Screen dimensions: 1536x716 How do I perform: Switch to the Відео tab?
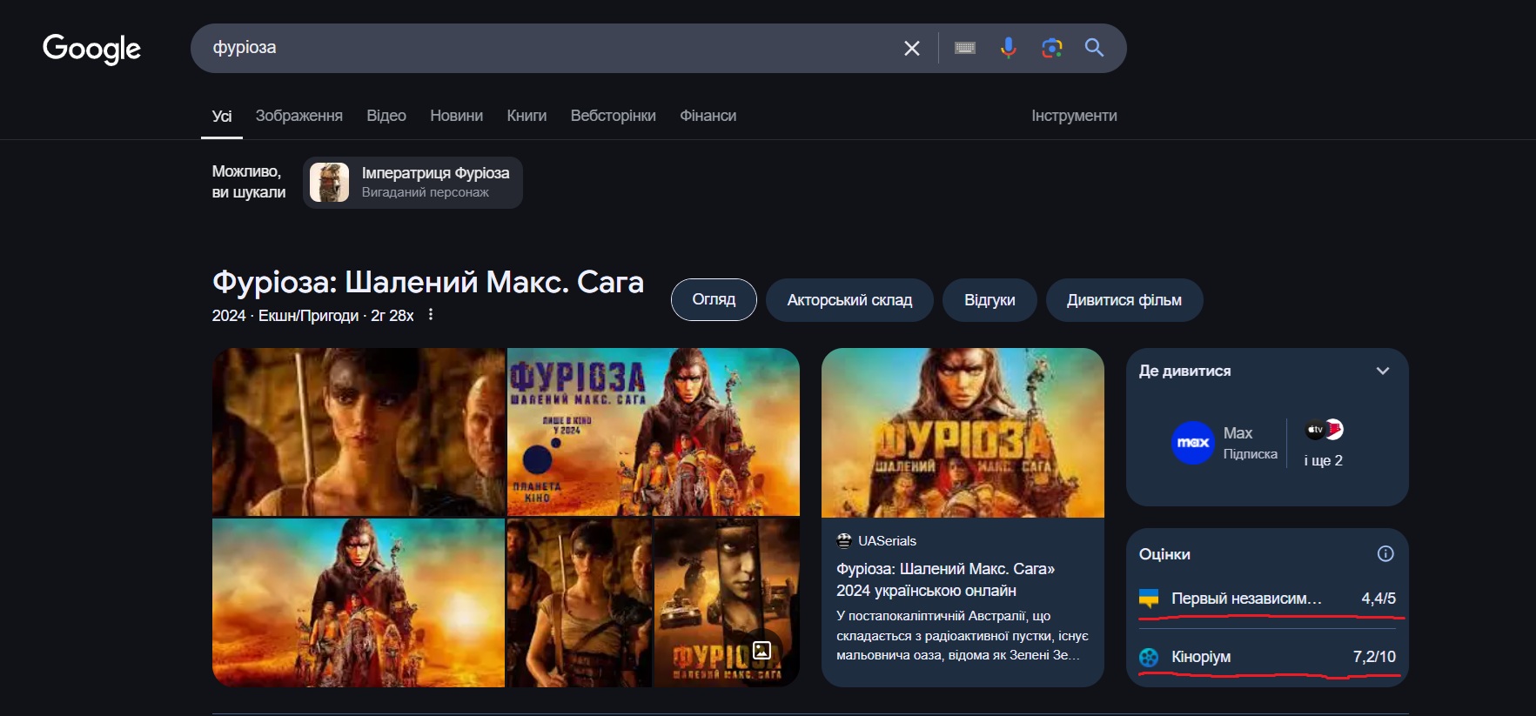386,116
